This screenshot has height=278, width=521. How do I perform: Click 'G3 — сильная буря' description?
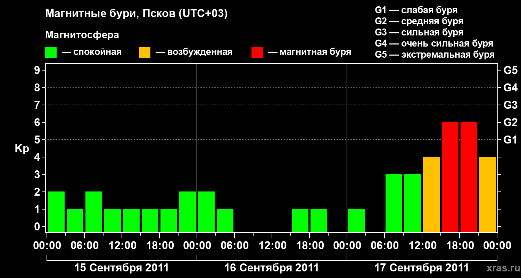tap(419, 32)
